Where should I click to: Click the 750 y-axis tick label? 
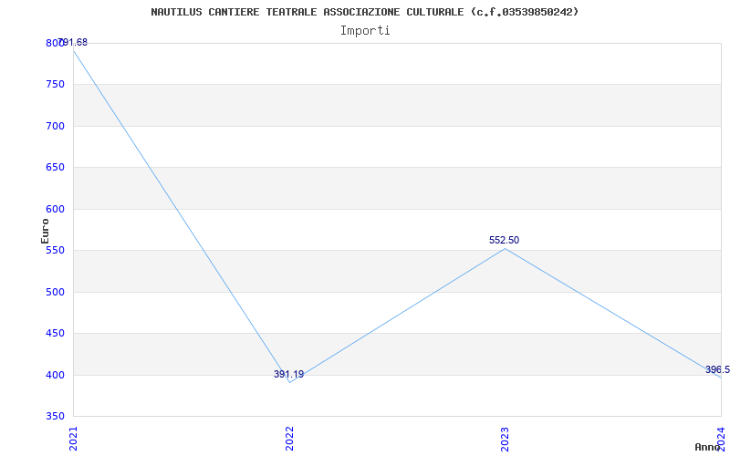[55, 85]
